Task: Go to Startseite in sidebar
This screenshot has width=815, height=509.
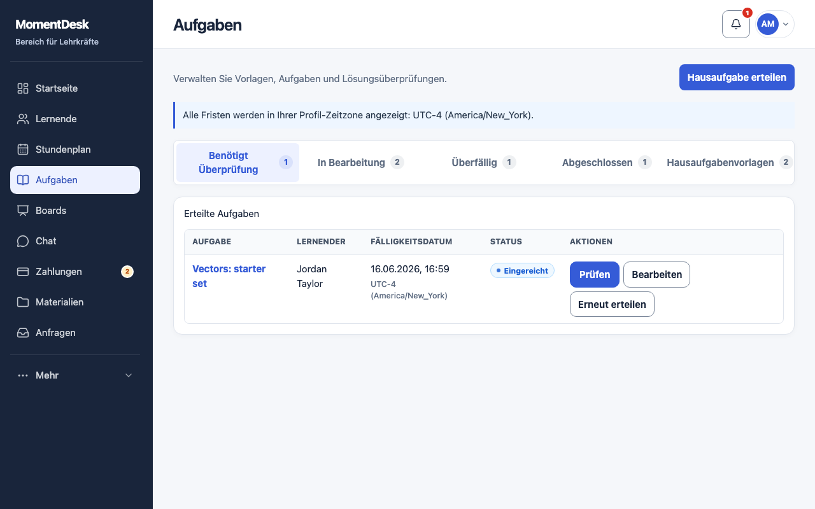Action: click(x=75, y=88)
